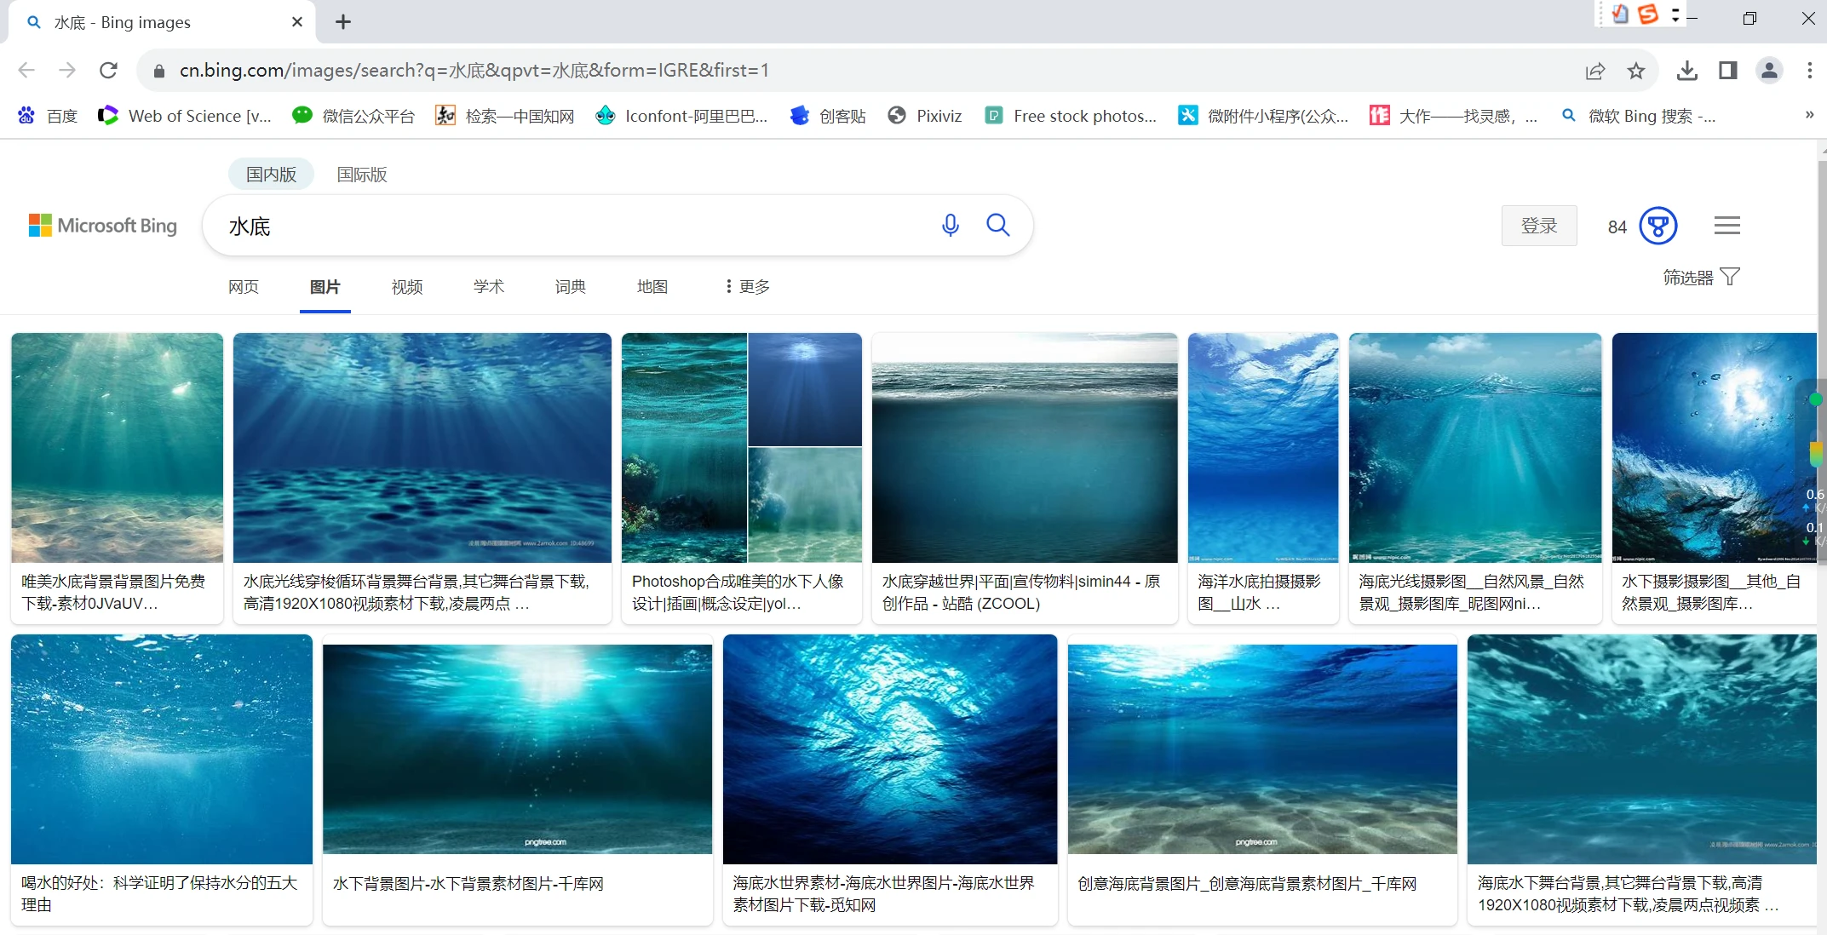Click the magnifying glass search icon
Image resolution: width=1827 pixels, height=935 pixels.
(997, 226)
